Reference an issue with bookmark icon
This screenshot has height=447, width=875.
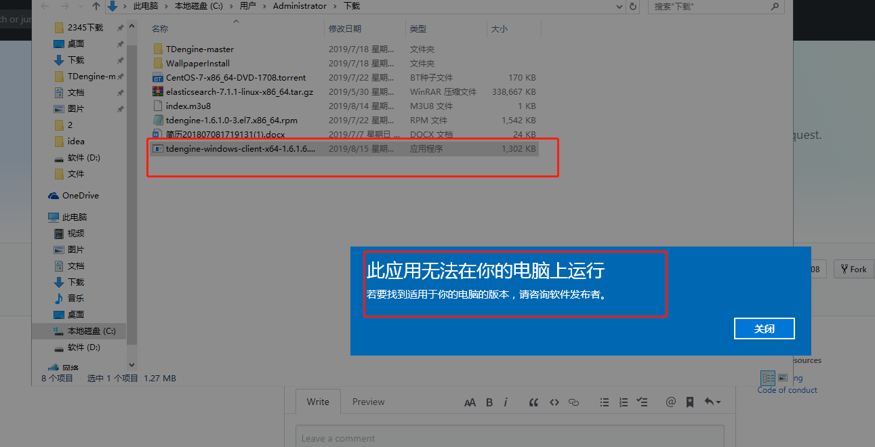click(x=690, y=402)
